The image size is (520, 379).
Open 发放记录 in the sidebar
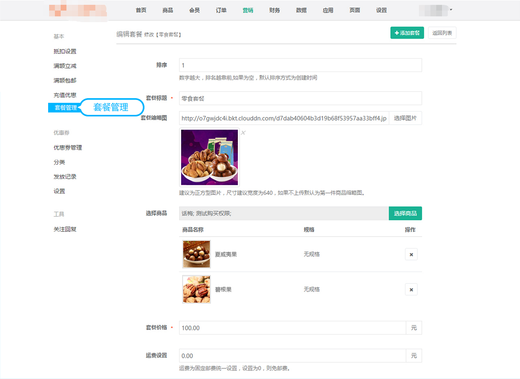click(65, 177)
